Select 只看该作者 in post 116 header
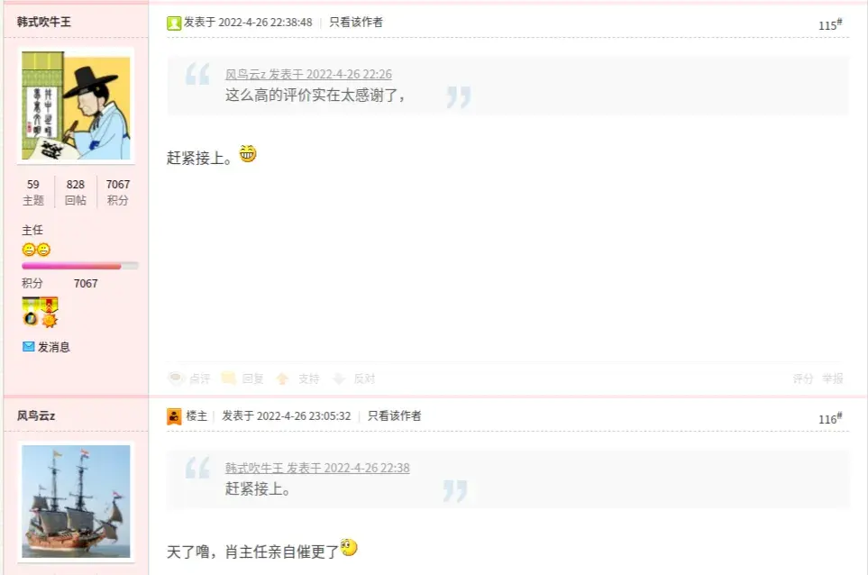The image size is (868, 575). [394, 415]
